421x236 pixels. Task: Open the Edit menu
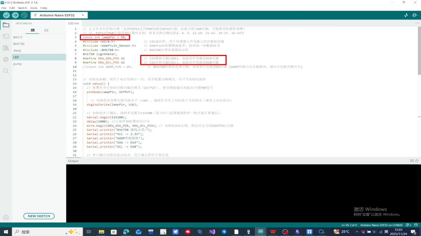[x=12, y=8]
